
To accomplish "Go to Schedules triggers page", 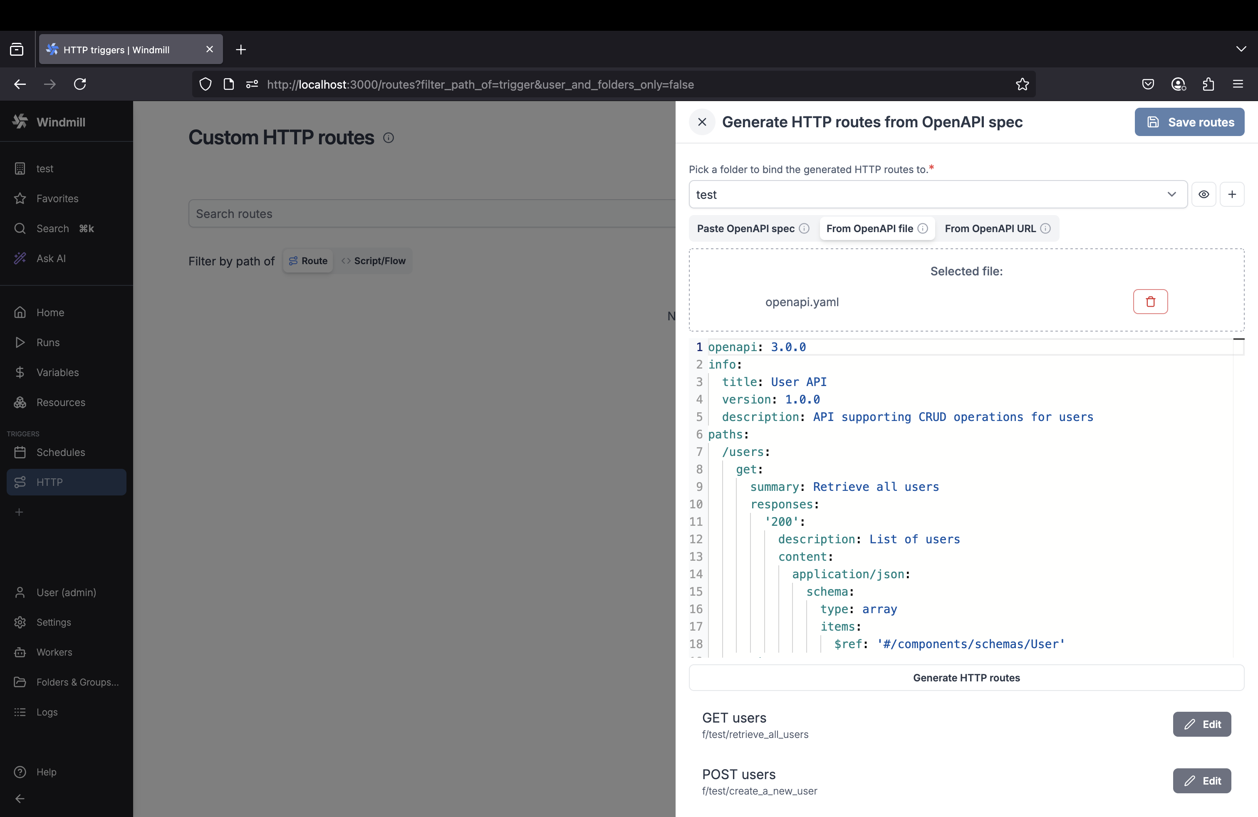I will (60, 452).
